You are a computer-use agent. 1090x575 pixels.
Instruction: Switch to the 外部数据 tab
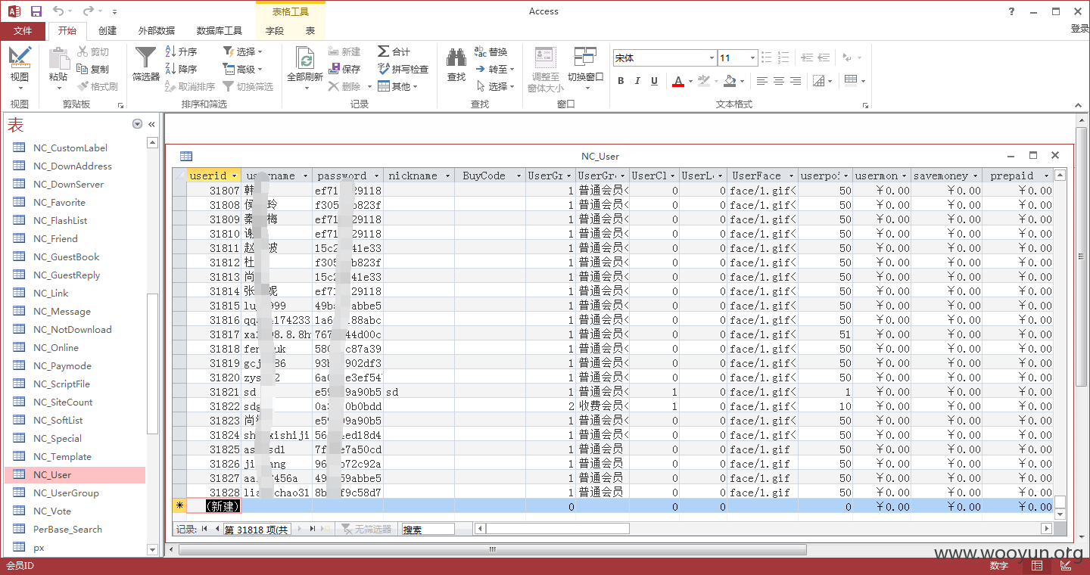pyautogui.click(x=156, y=31)
